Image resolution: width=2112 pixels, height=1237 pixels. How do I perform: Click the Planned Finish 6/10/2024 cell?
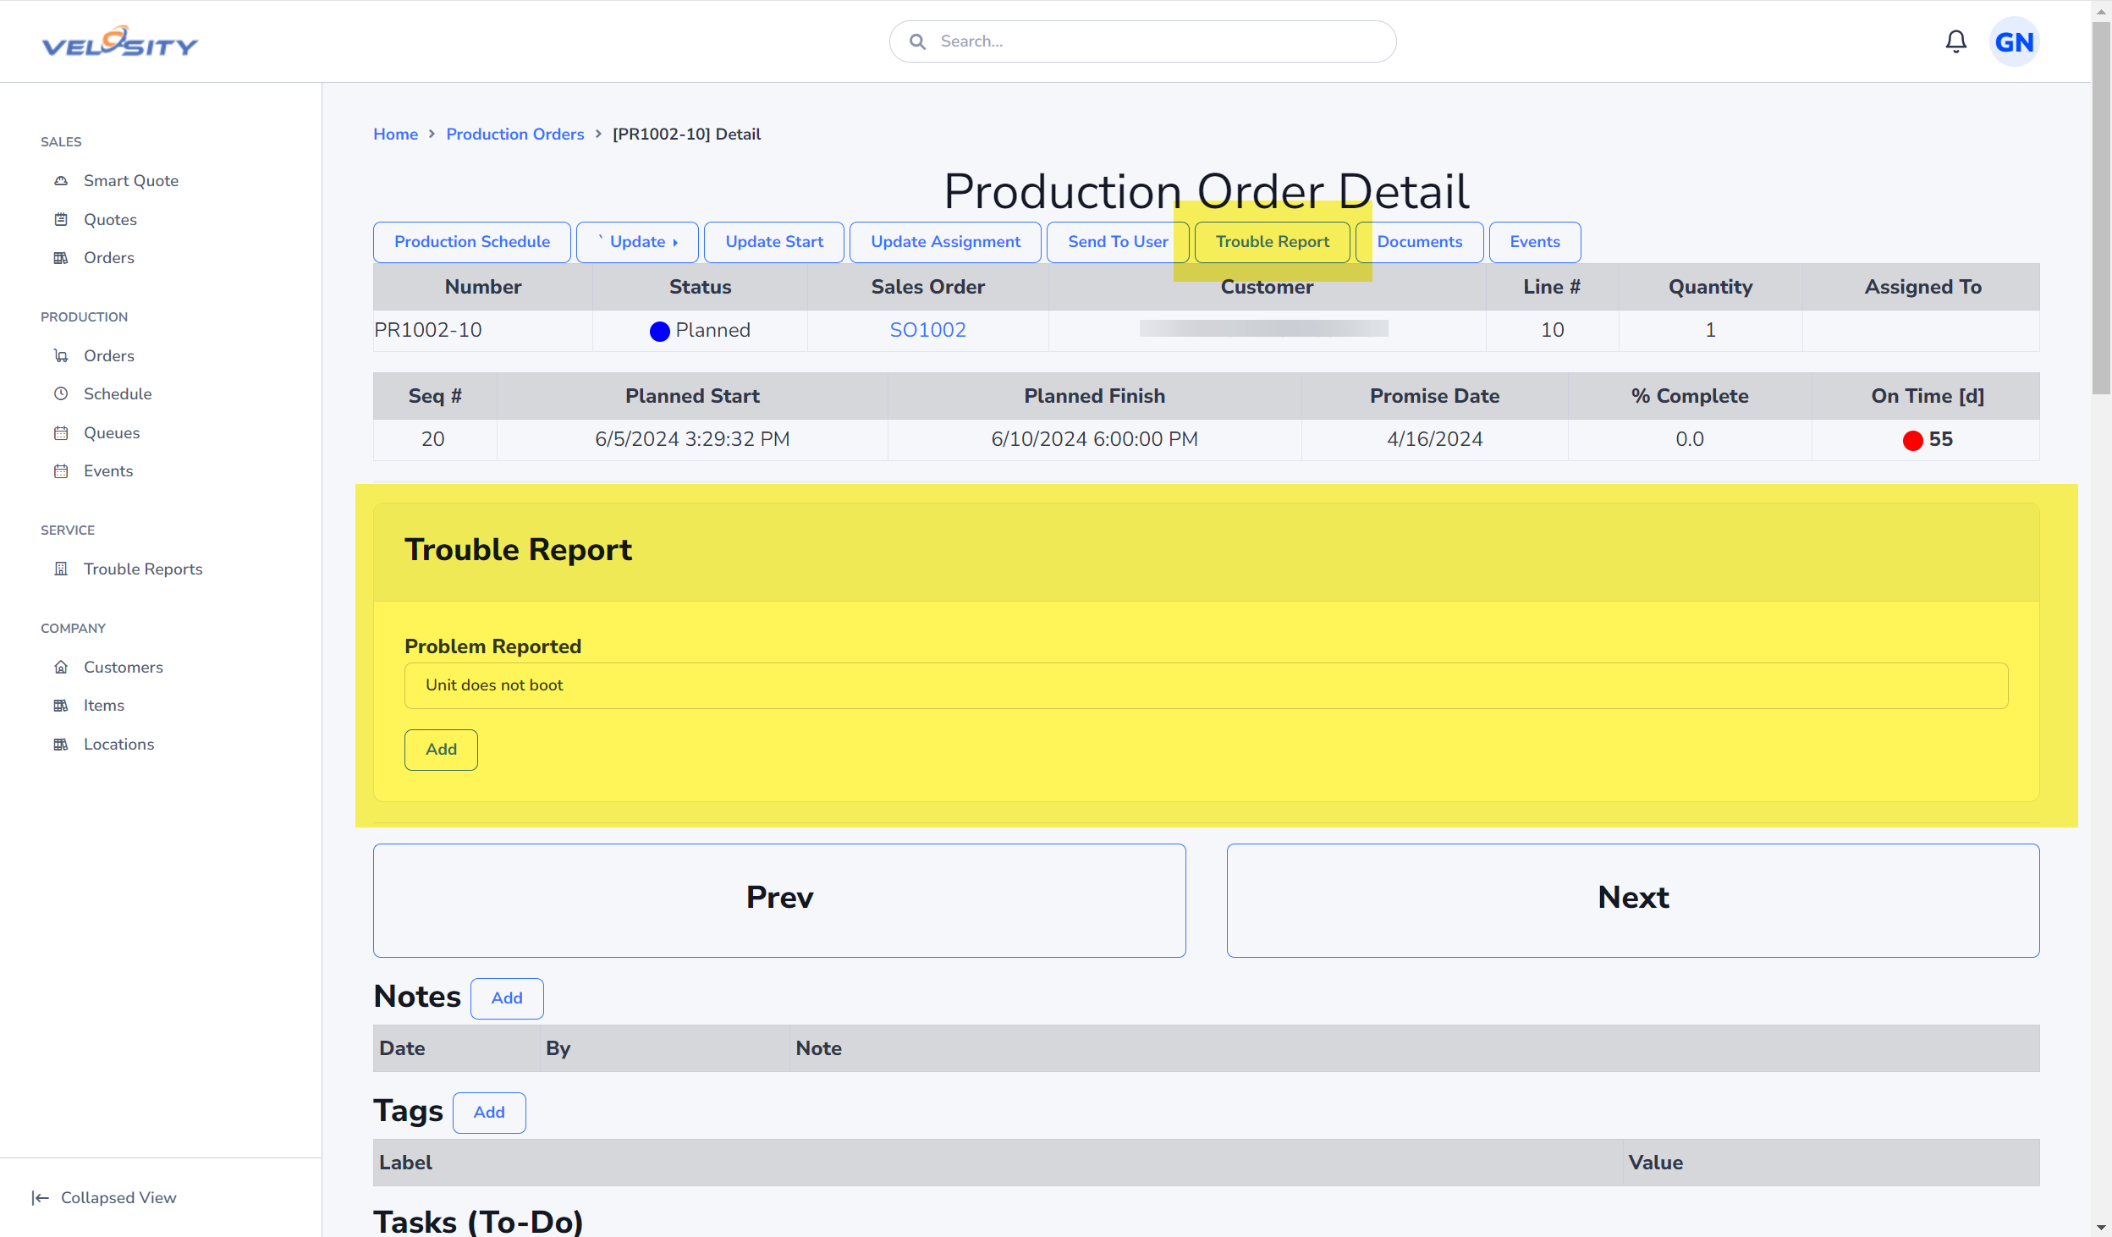pyautogui.click(x=1094, y=440)
